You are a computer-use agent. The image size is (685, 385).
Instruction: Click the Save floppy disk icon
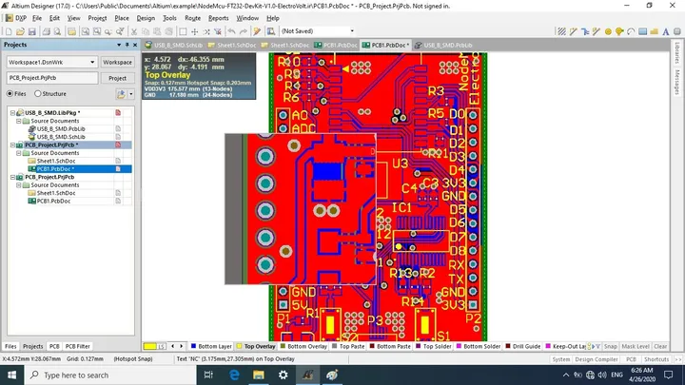(32, 31)
